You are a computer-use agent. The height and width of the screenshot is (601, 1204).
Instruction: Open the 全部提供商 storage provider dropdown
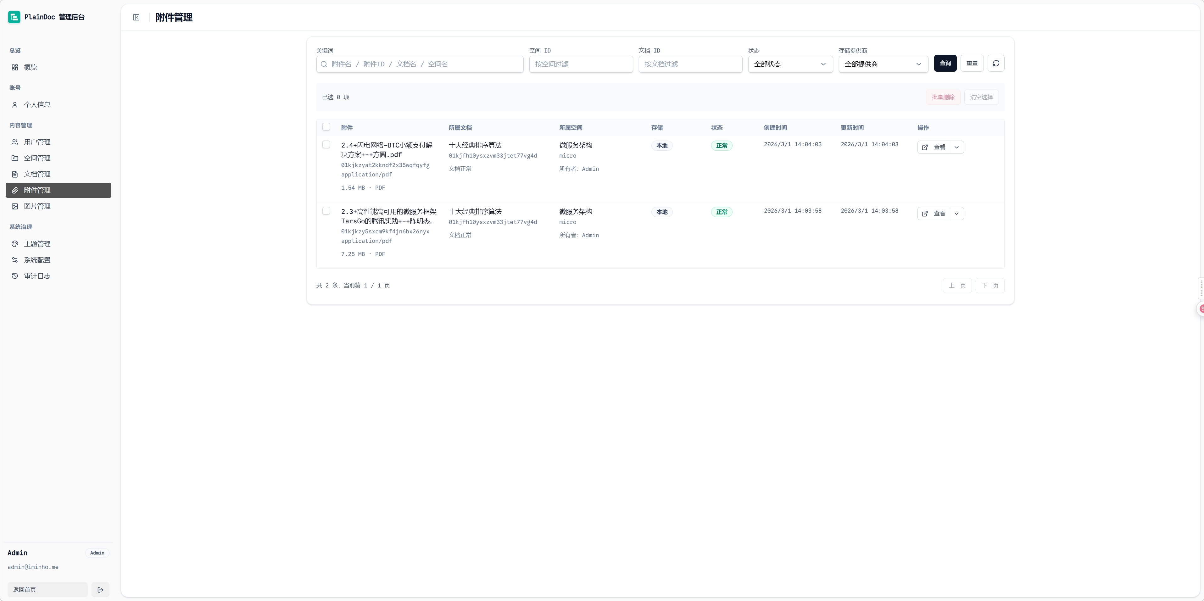(883, 64)
